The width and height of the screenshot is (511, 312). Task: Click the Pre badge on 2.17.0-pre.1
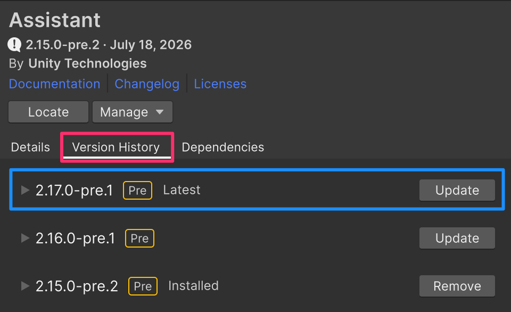click(137, 191)
